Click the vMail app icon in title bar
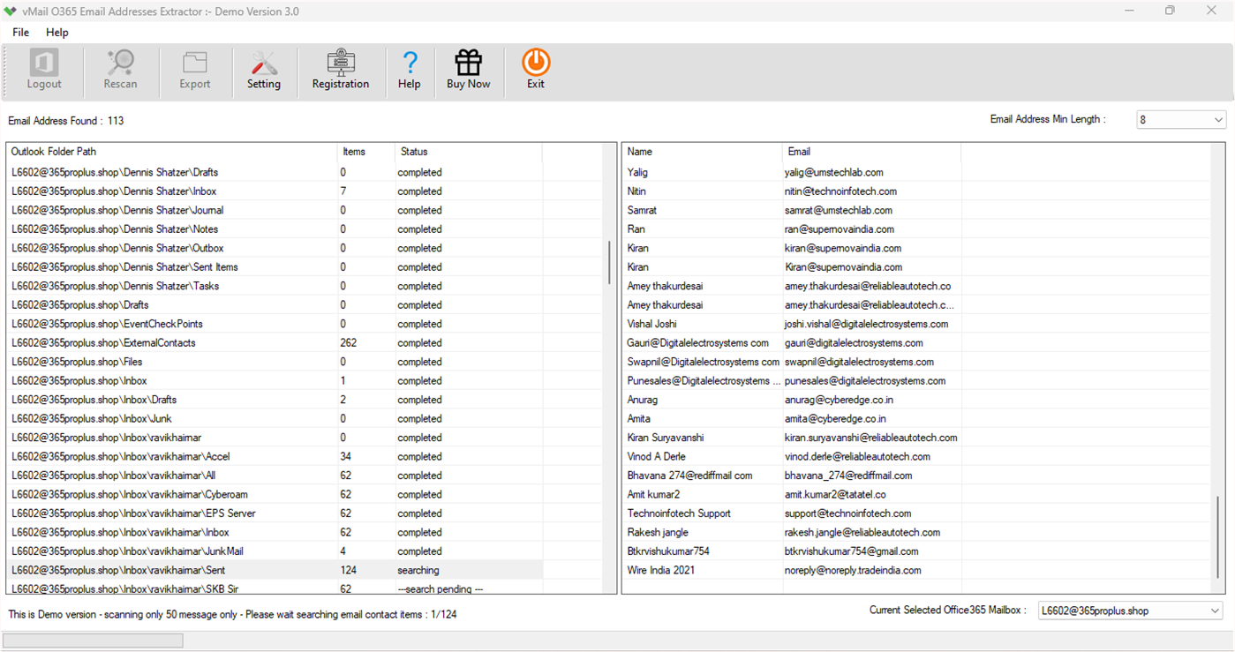1235x652 pixels. click(11, 11)
